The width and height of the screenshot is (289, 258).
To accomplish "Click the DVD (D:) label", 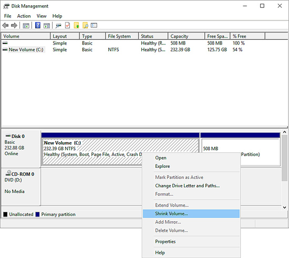I will click(13, 180).
